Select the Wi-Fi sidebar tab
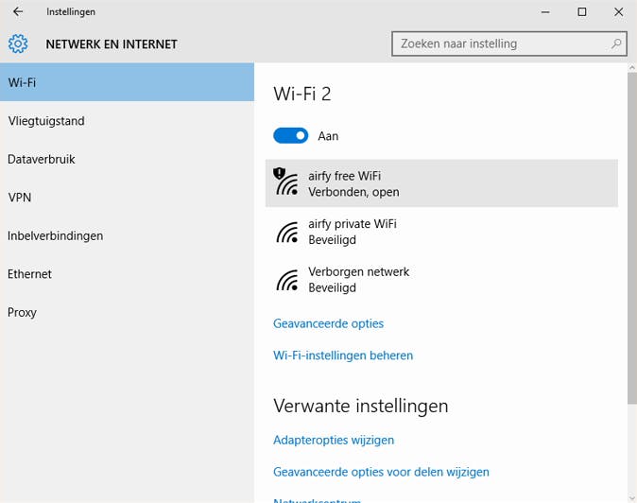The image size is (637, 503). coord(127,82)
